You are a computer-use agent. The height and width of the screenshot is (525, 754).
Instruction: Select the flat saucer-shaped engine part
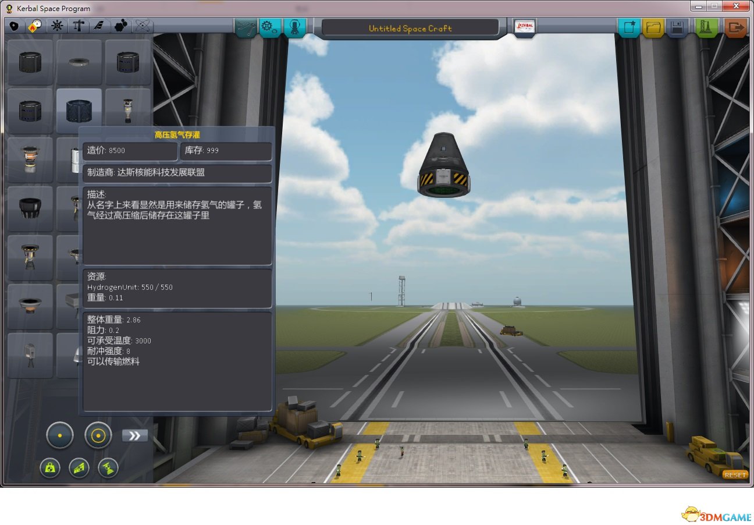30,306
